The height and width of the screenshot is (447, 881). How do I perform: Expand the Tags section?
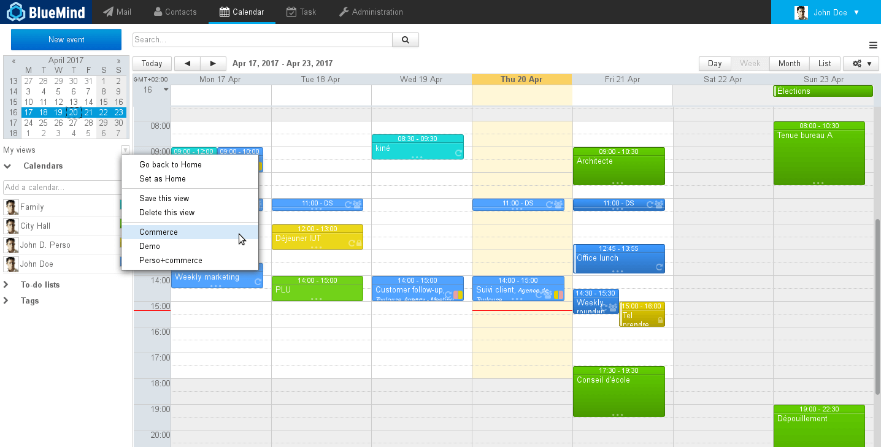click(x=7, y=300)
